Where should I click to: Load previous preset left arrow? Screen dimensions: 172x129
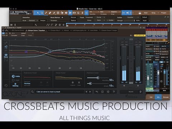tap(86, 92)
